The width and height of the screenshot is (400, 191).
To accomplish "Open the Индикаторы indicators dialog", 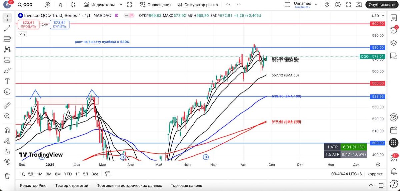I will (99, 5).
